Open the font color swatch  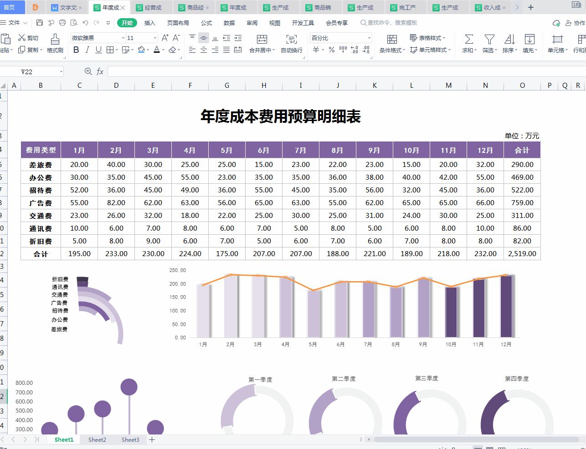pyautogui.click(x=157, y=50)
